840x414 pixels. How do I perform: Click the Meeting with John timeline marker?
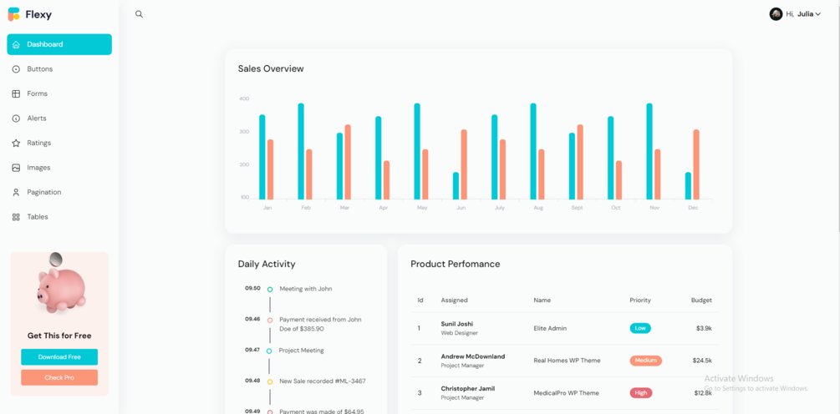click(270, 290)
